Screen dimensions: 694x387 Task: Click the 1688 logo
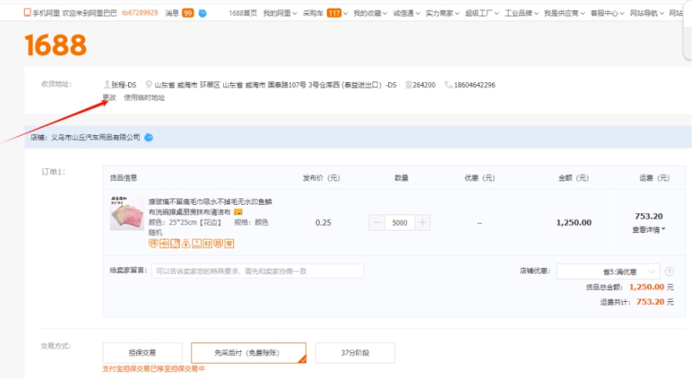[x=56, y=45]
